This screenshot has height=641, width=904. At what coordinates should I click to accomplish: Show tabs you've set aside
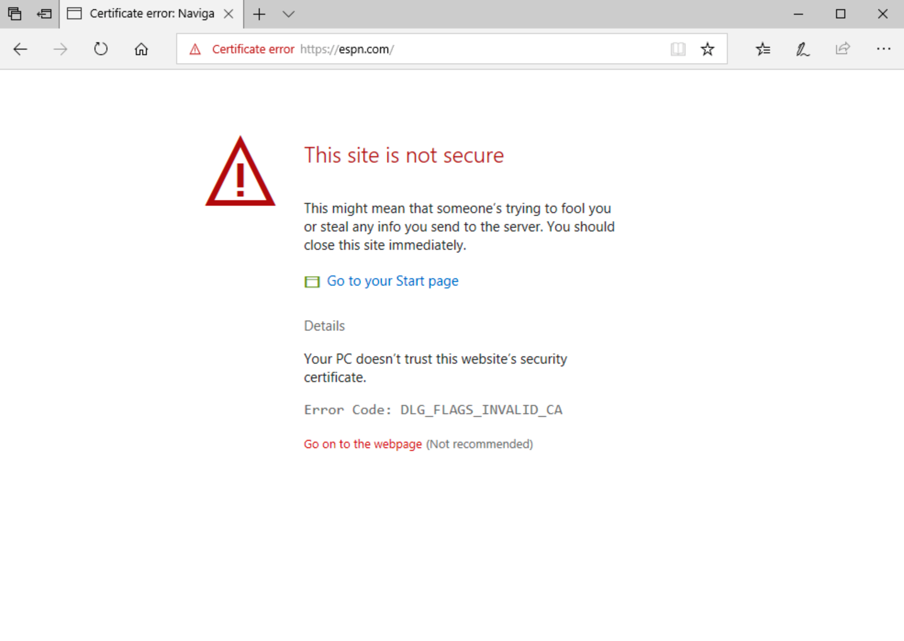point(15,14)
